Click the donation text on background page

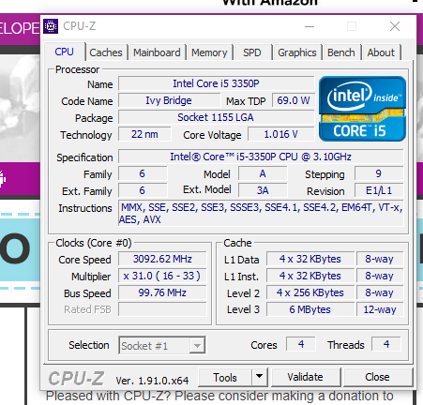[219, 396]
